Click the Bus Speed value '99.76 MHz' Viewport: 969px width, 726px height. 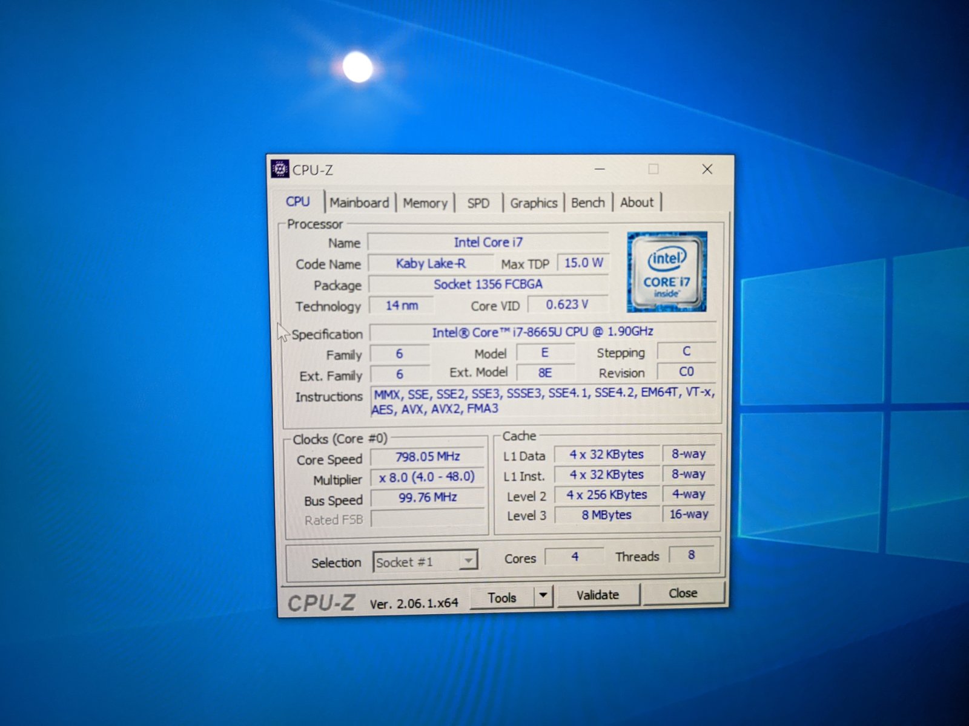pyautogui.click(x=428, y=497)
